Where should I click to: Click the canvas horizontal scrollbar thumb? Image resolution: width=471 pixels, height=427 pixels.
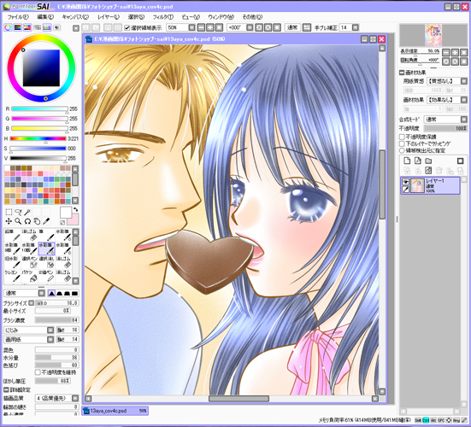[238, 399]
